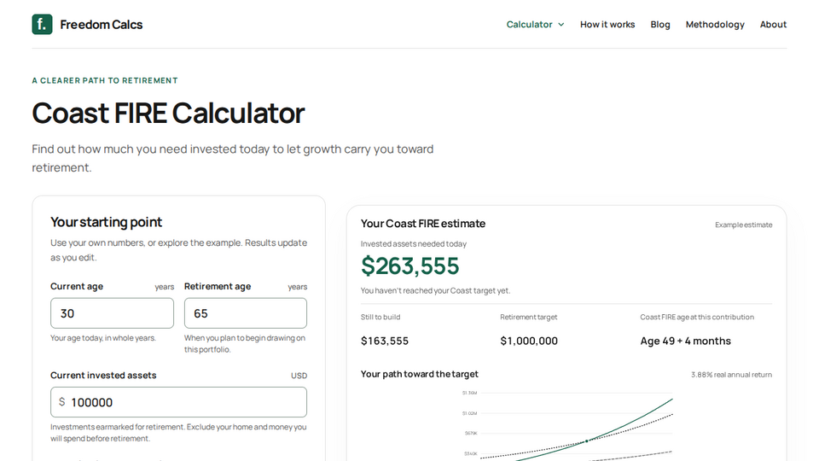Click the USD currency label
The width and height of the screenshot is (819, 461).
(299, 376)
